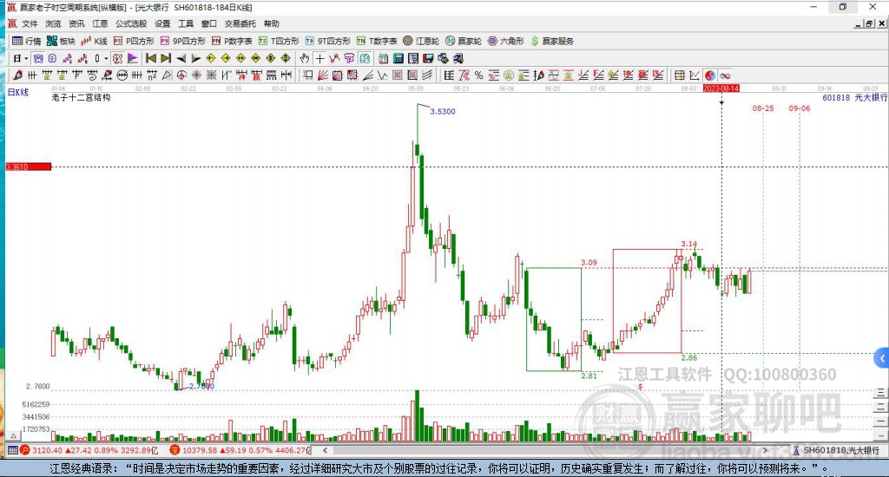This screenshot has width=889, height=477.
Task: Launch the 赢家轮 wheel tool
Action: click(464, 41)
